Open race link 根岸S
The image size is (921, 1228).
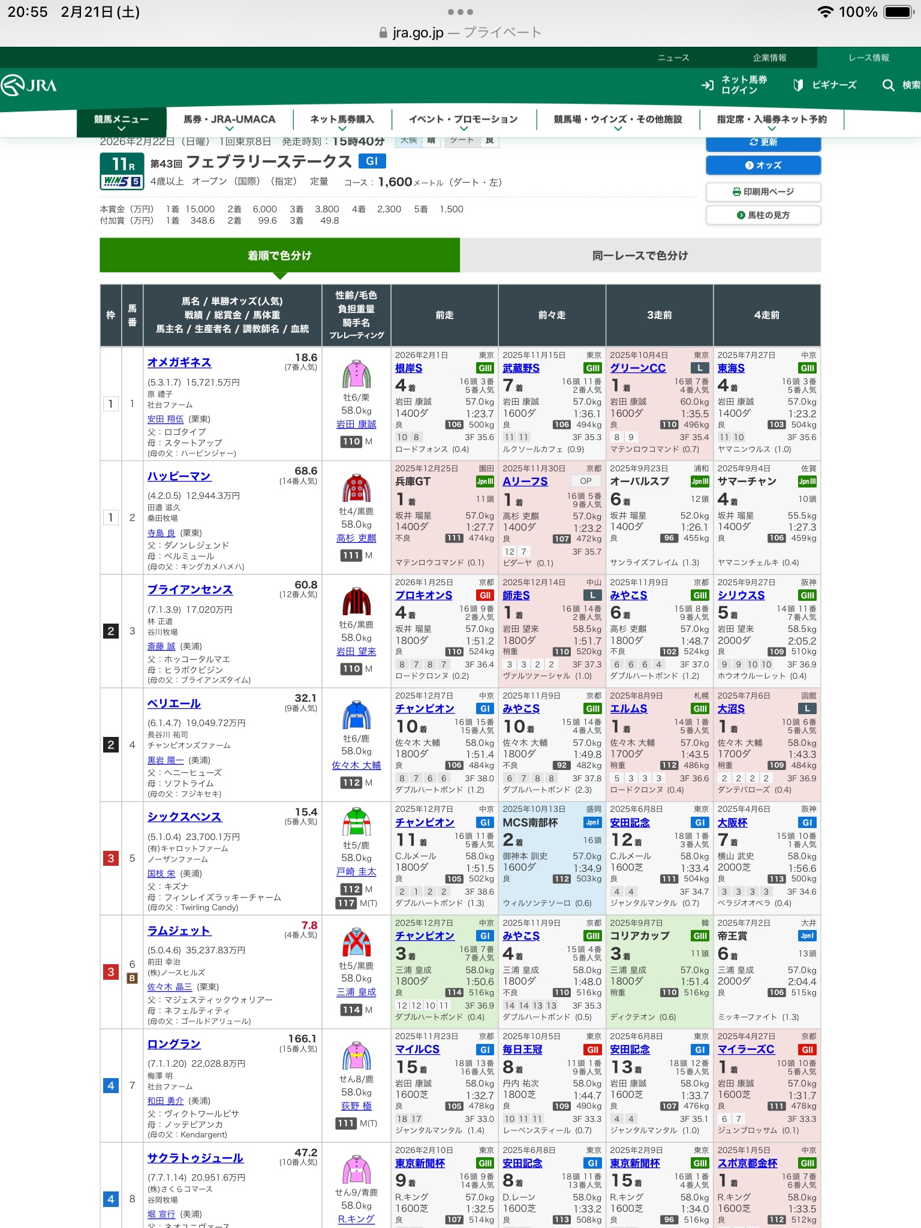(408, 368)
